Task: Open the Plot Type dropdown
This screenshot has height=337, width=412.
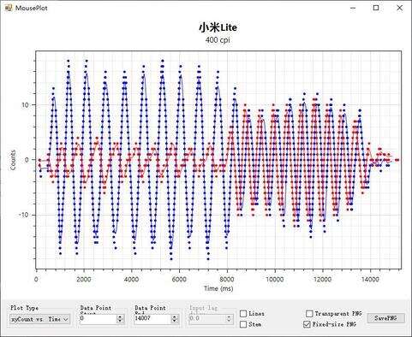Action: point(39,319)
